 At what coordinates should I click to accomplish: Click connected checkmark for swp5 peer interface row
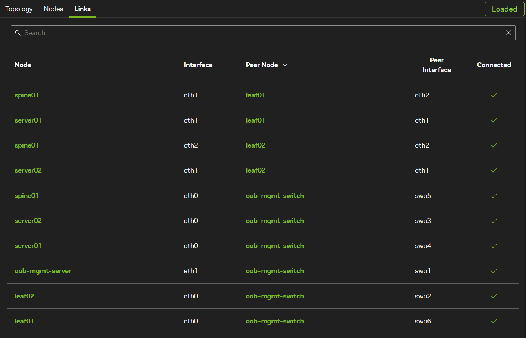[494, 196]
